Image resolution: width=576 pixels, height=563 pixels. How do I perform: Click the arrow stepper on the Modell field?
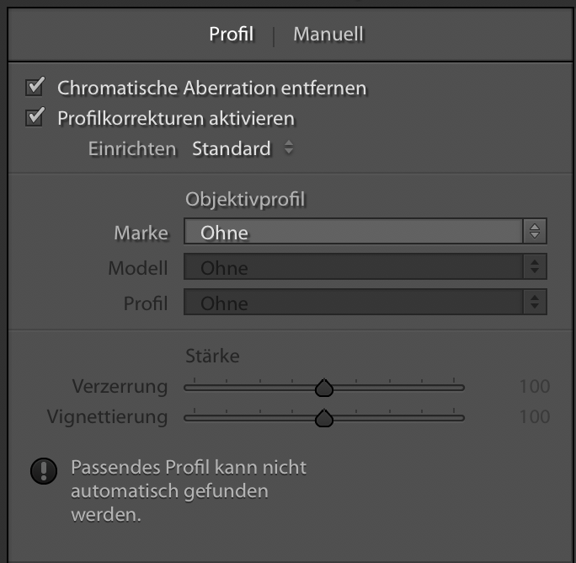(x=535, y=267)
